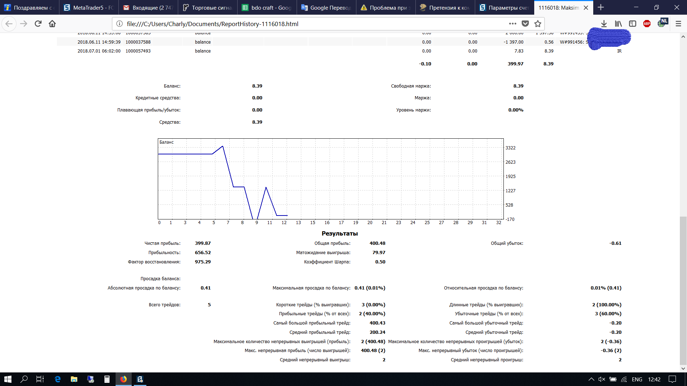Open Wi-Fi network tray icon
The height and width of the screenshot is (386, 687).
click(x=624, y=379)
